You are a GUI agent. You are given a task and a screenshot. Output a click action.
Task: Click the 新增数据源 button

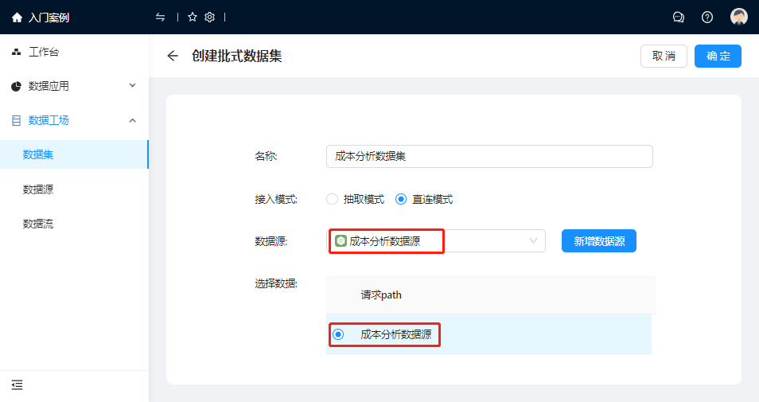pyautogui.click(x=598, y=241)
